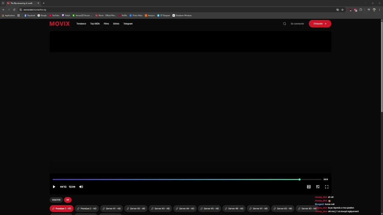The width and height of the screenshot is (383, 215).
Task: Rewind 10 seconds in the player
Action: coord(63,187)
